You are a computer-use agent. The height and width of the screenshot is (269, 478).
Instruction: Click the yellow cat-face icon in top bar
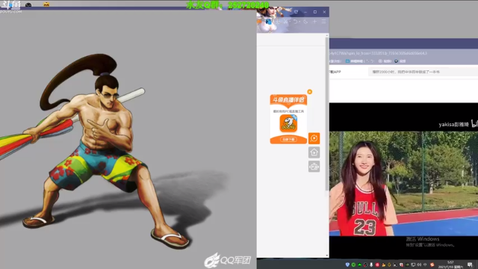tap(46, 4)
